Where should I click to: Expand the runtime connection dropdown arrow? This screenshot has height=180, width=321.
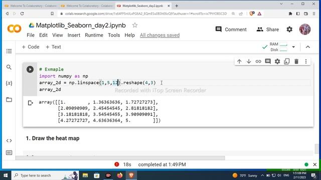(x=293, y=47)
